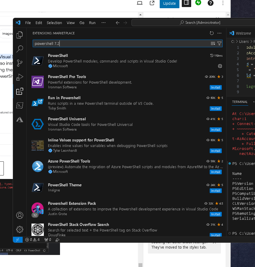Open the Azure view in activity bar
255x267 pixels.
pyautogui.click(x=20, y=119)
